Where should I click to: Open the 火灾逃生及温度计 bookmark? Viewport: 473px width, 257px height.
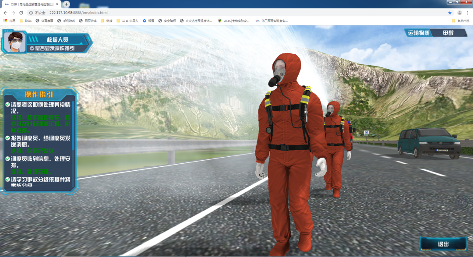click(x=196, y=21)
